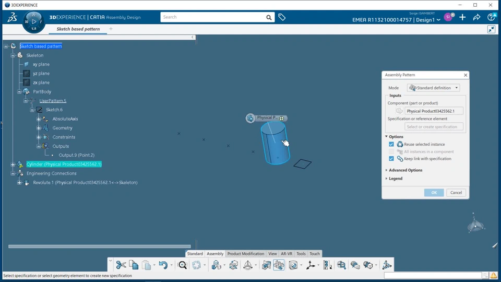Screen dimensions: 501x282
Task: Click the Update refresh icon in toolbar
Action: pos(197,265)
